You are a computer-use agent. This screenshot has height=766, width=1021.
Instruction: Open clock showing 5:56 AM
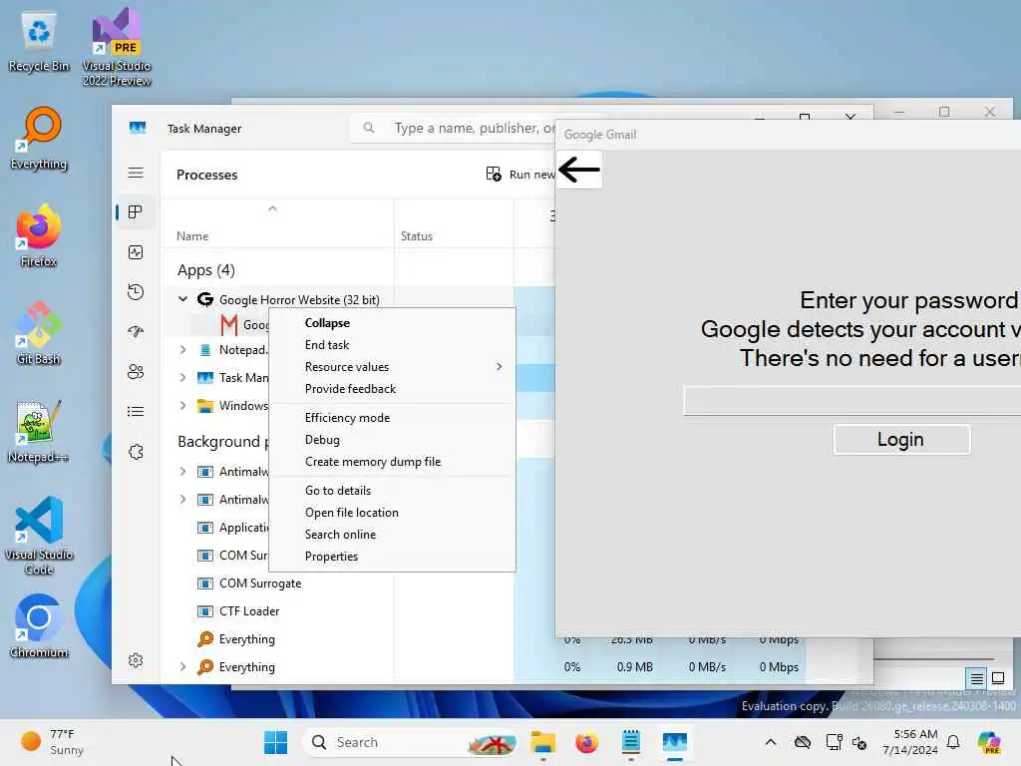pyautogui.click(x=910, y=742)
